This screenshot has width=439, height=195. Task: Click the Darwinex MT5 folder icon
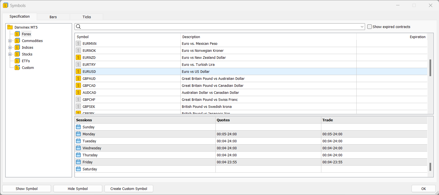pos(10,27)
